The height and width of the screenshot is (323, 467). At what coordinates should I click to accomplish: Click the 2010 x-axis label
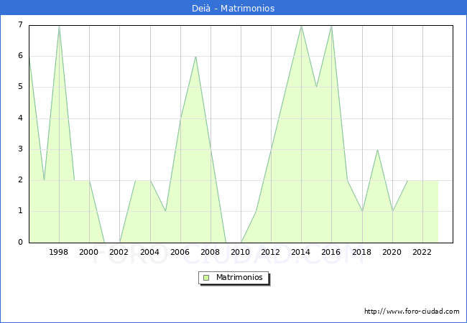tap(241, 252)
